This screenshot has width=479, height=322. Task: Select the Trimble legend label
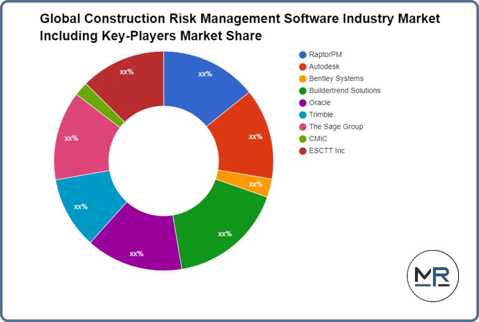click(321, 115)
